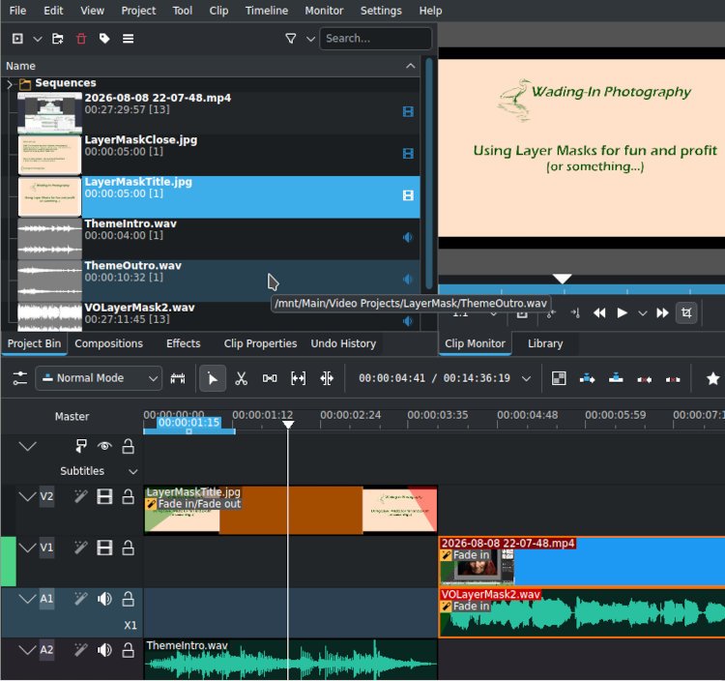Lock the V1 track
Image resolution: width=725 pixels, height=681 pixels.
128,548
